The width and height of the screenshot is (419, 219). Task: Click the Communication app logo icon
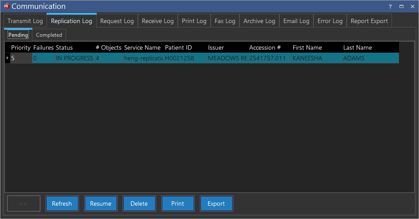[6, 6]
